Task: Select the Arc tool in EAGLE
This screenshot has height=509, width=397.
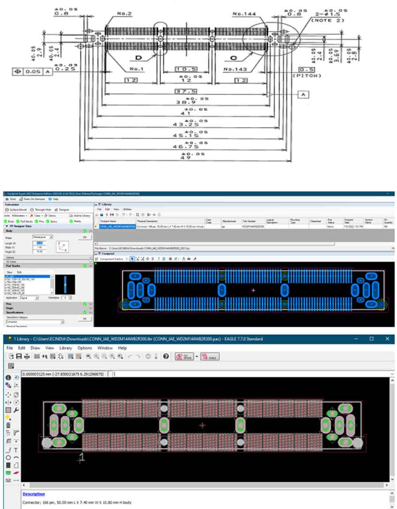Action: [16, 458]
